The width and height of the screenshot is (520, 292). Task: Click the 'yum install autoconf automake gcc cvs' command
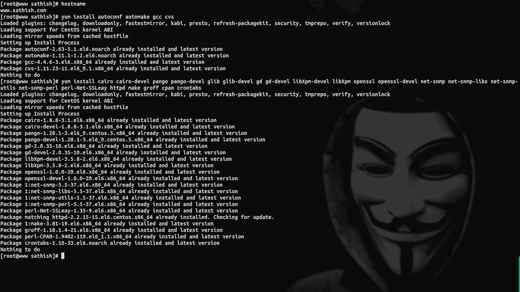click(118, 17)
